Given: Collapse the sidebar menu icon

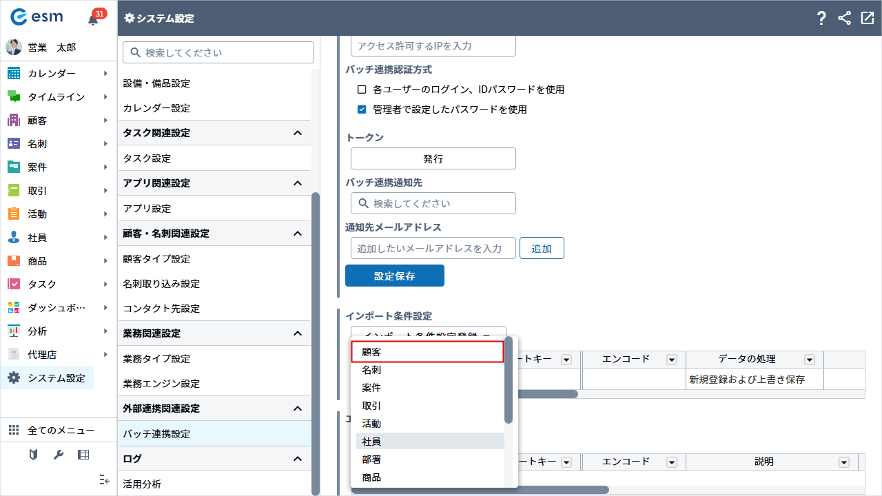Looking at the screenshot, I should 105,479.
